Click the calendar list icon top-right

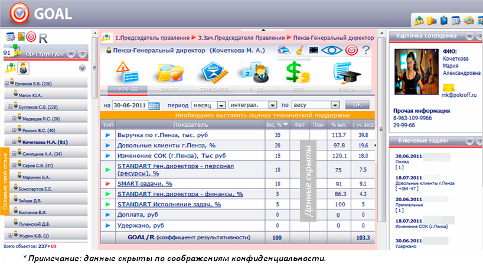click(456, 21)
